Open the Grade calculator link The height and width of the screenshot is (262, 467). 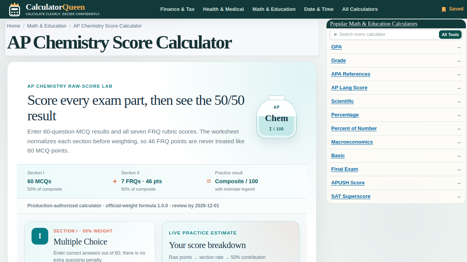[339, 61]
